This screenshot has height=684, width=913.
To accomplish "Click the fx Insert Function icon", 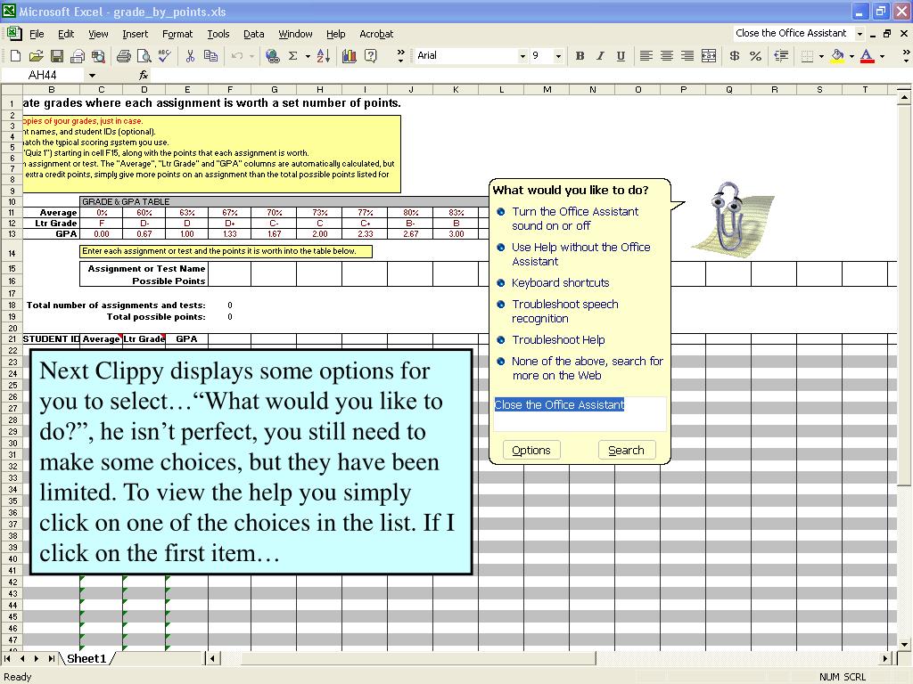I will tap(144, 75).
